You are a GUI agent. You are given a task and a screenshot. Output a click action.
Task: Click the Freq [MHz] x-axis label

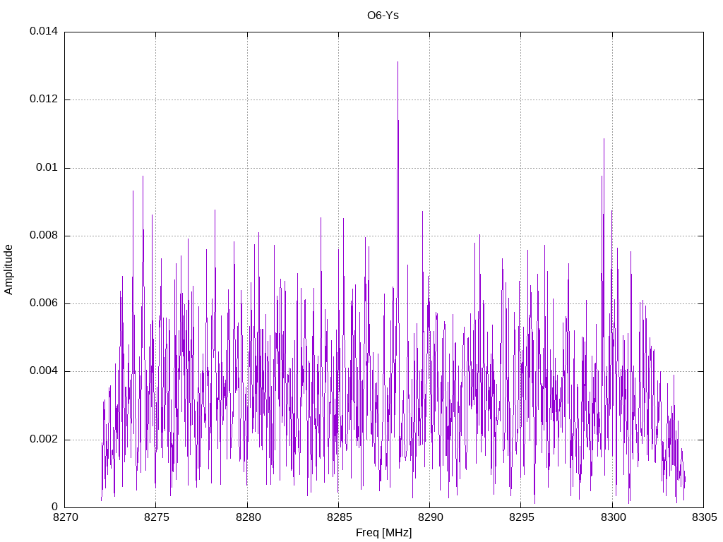tap(383, 533)
